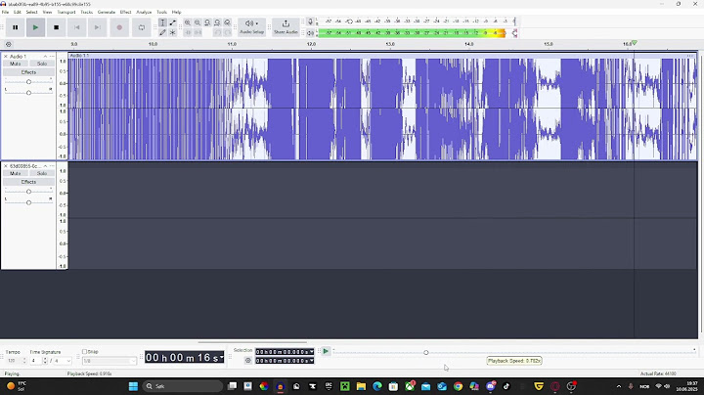
Task: Activate the Multi-tool asterisk icon
Action: coord(173,32)
